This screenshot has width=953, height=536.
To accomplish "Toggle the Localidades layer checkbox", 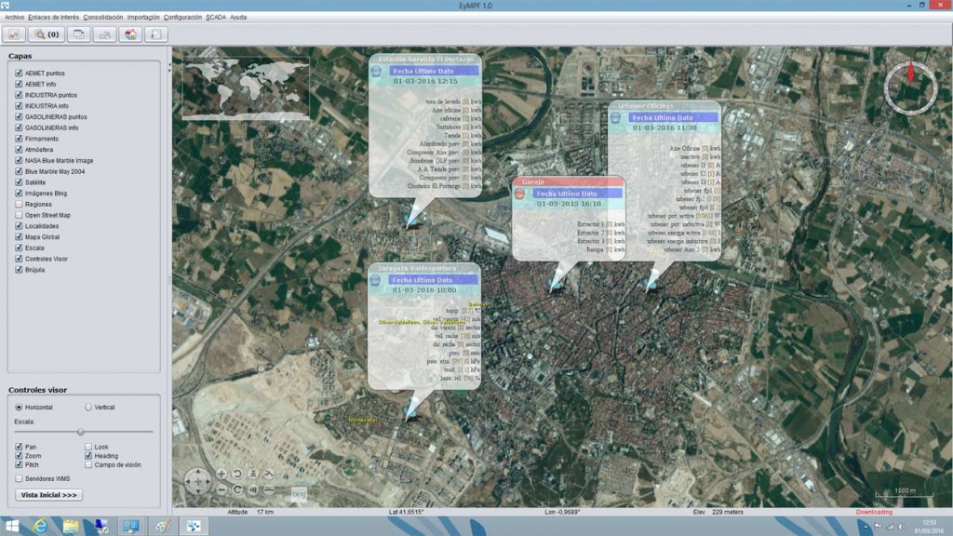I will (x=19, y=226).
